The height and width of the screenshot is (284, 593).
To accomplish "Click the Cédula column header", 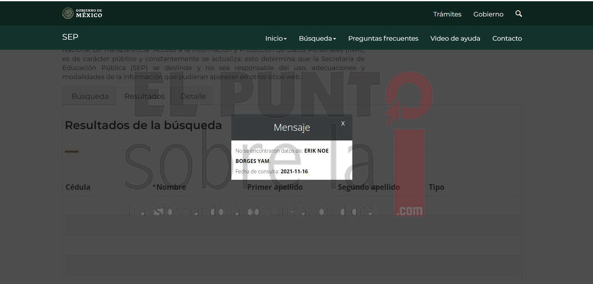I will click(x=78, y=187).
